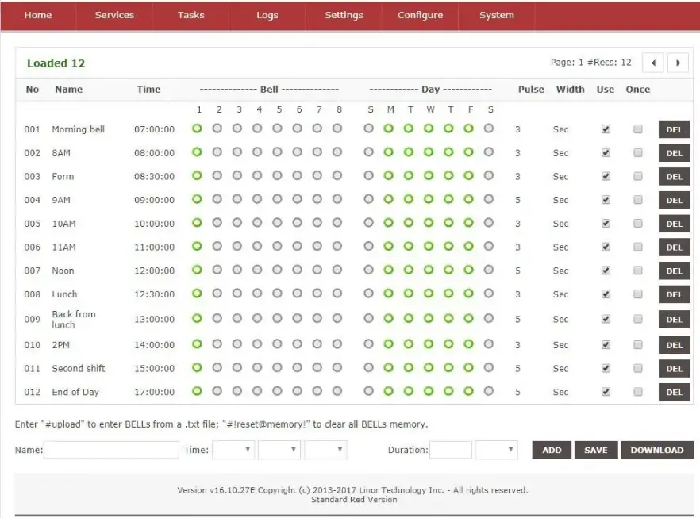The width and height of the screenshot is (700, 518).
Task: Toggle Monday for the Second shift bell
Action: 390,368
